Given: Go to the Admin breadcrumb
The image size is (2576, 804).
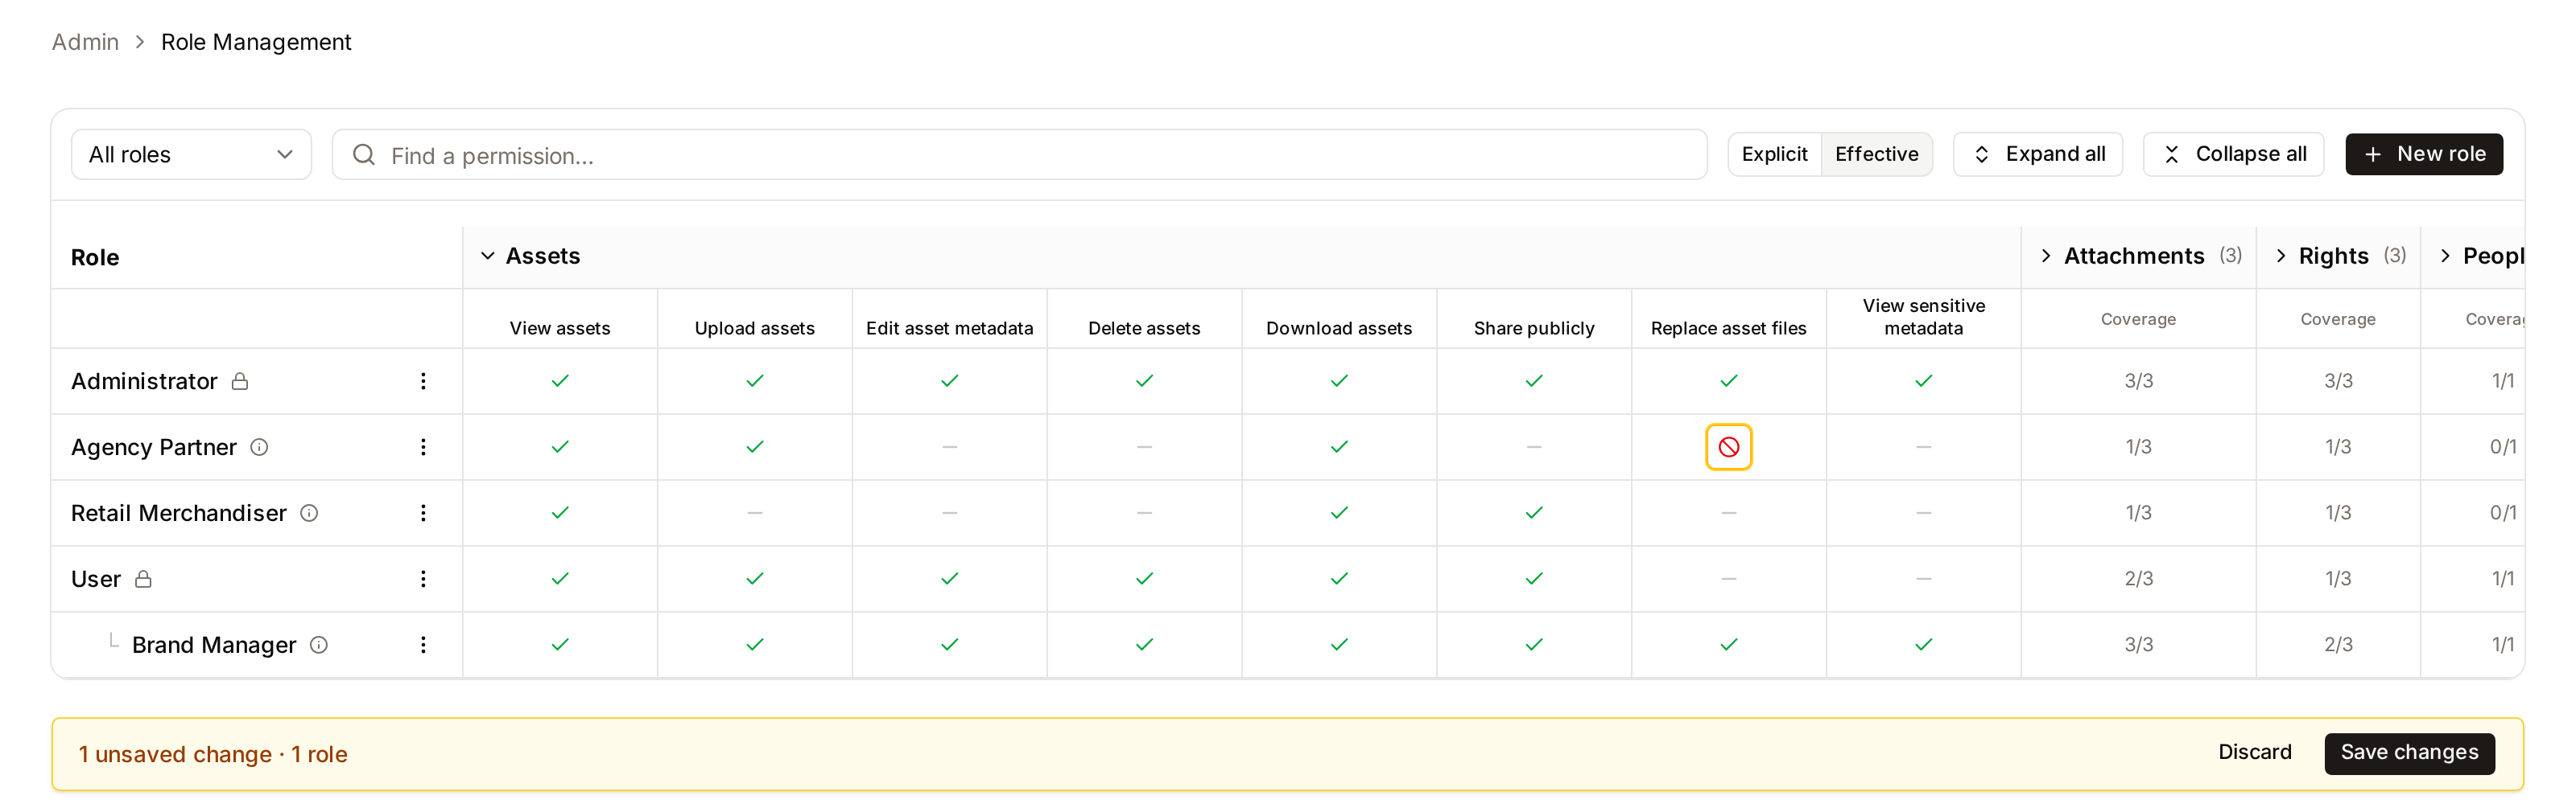Looking at the screenshot, I should [x=85, y=42].
